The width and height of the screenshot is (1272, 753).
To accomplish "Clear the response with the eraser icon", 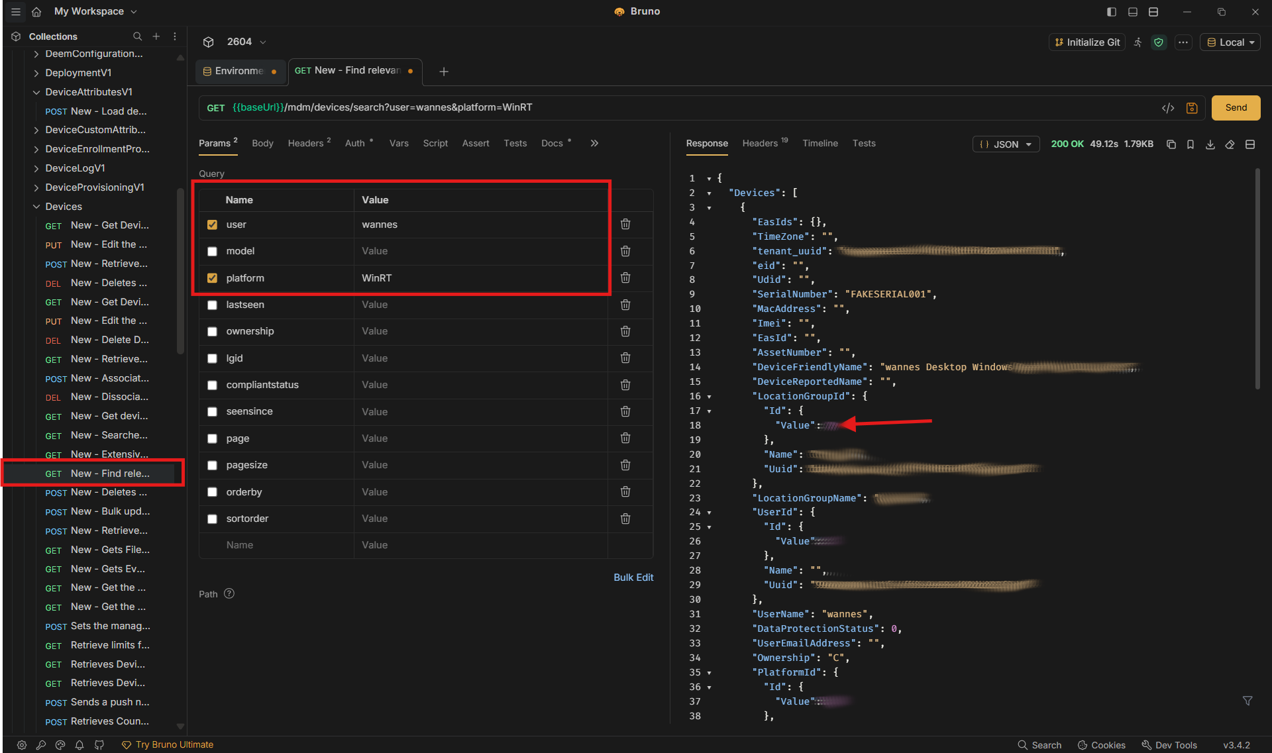I will tap(1230, 144).
